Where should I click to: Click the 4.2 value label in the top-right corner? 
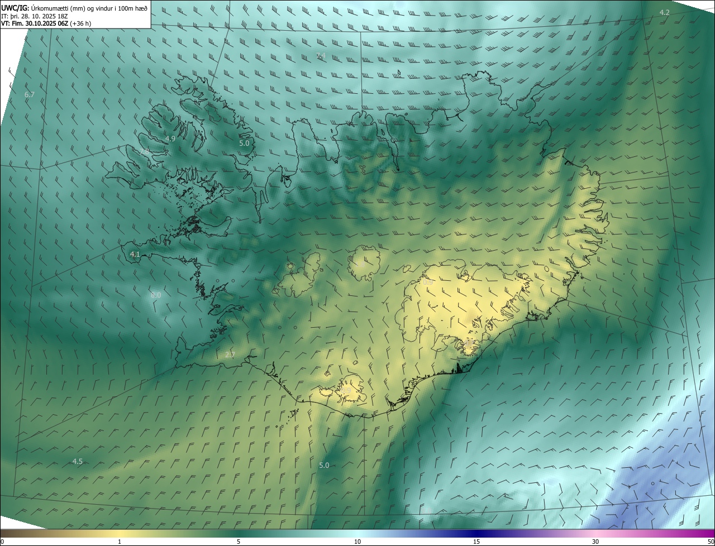[x=664, y=12]
